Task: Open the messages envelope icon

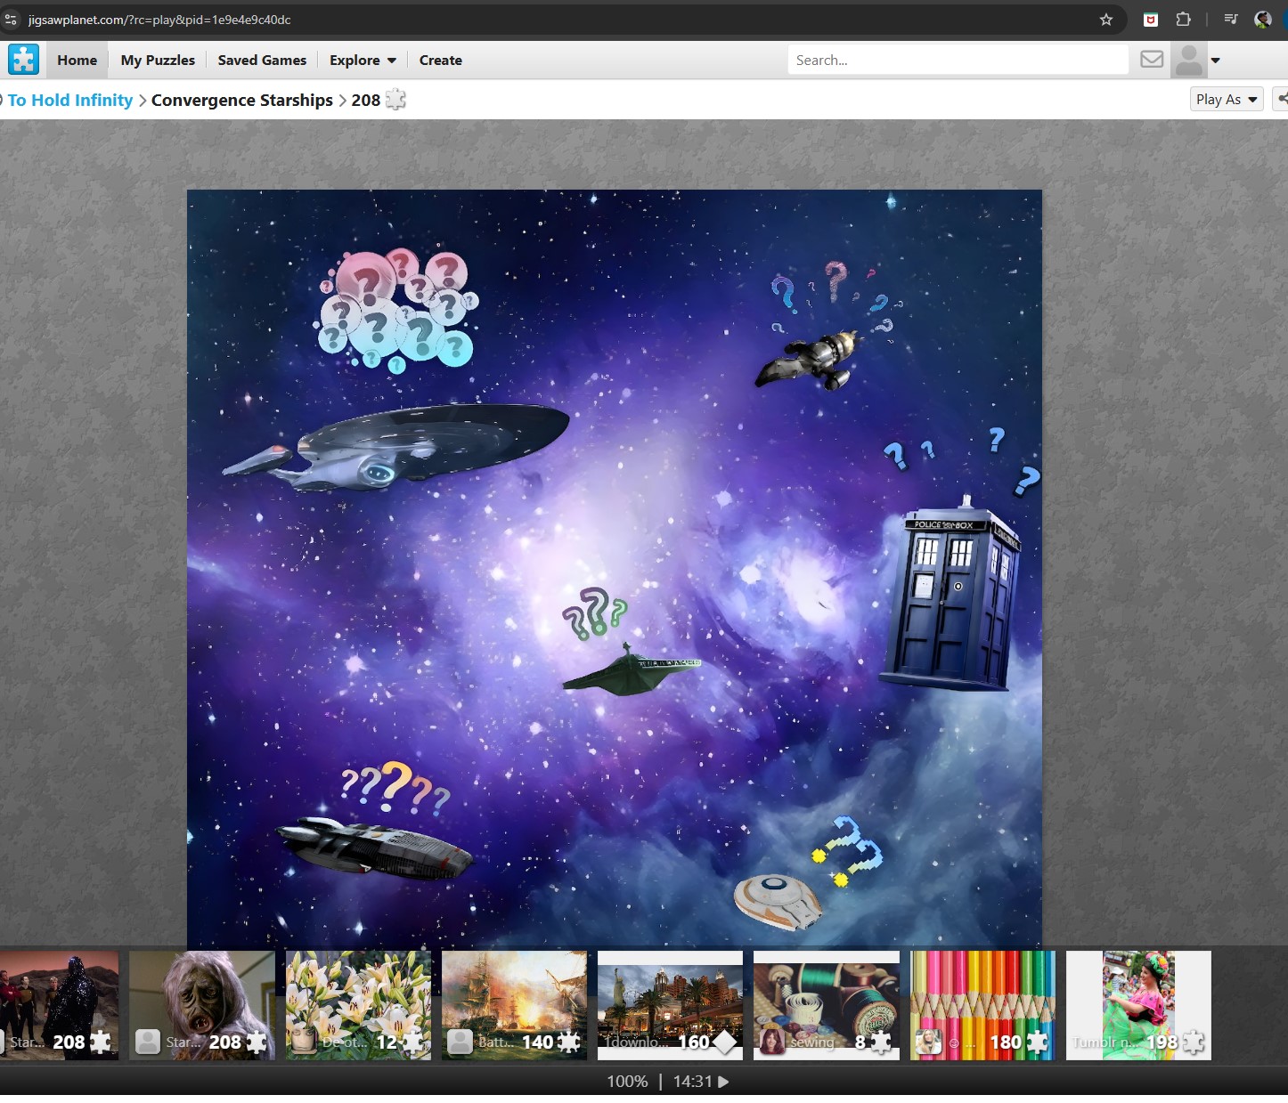Action: click(x=1152, y=60)
